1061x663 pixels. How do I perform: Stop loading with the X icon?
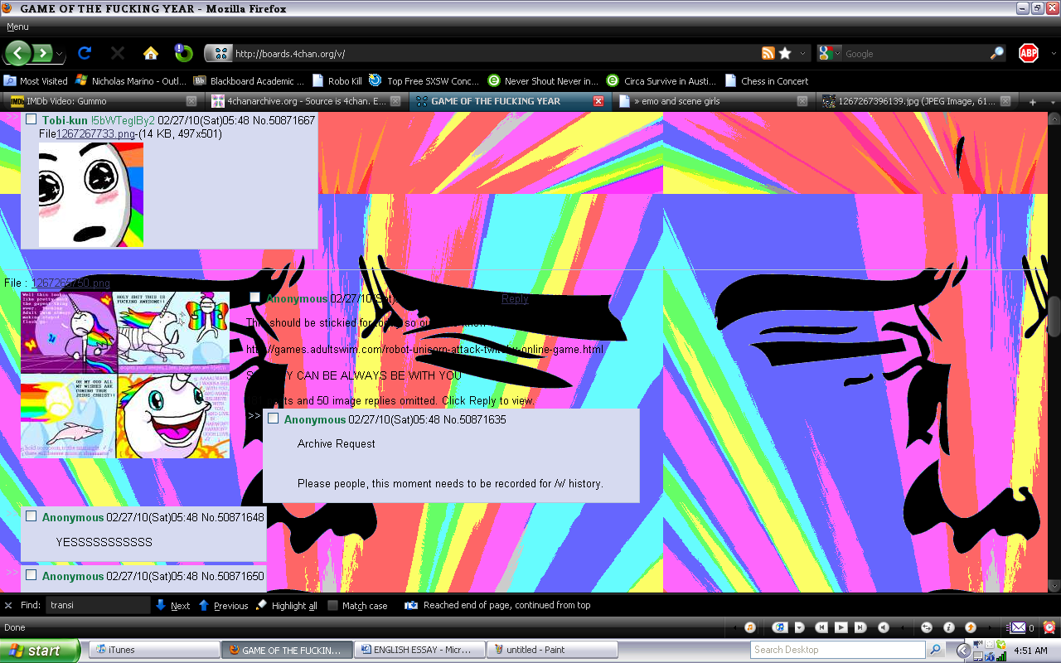coord(117,53)
